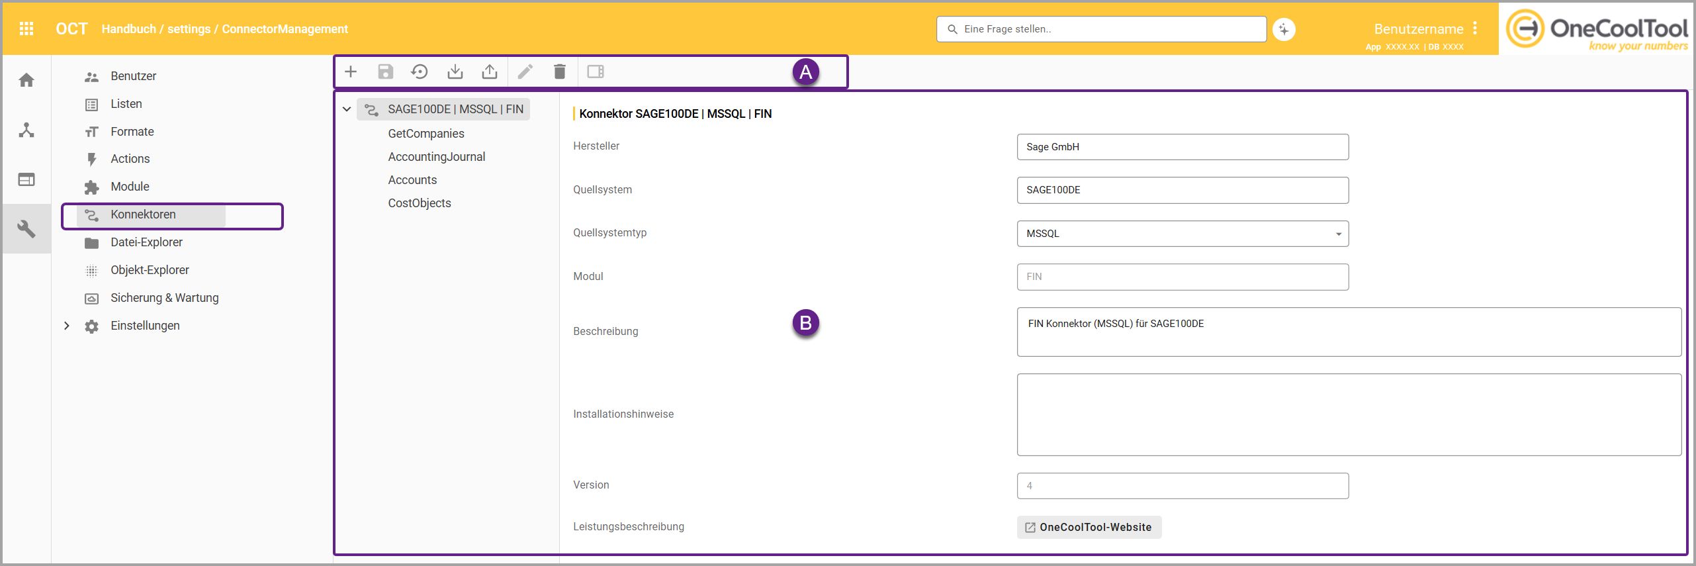This screenshot has height=566, width=1696.
Task: Click the Module puzzle piece icon
Action: 92,187
